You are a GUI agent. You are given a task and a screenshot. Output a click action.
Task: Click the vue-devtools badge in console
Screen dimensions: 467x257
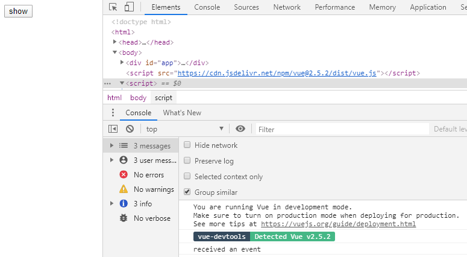tap(222, 236)
